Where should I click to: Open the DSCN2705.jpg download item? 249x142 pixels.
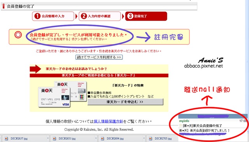tap(162, 139)
